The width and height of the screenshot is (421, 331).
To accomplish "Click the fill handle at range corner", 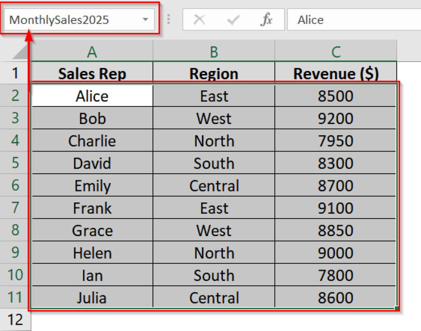I will (x=396, y=308).
